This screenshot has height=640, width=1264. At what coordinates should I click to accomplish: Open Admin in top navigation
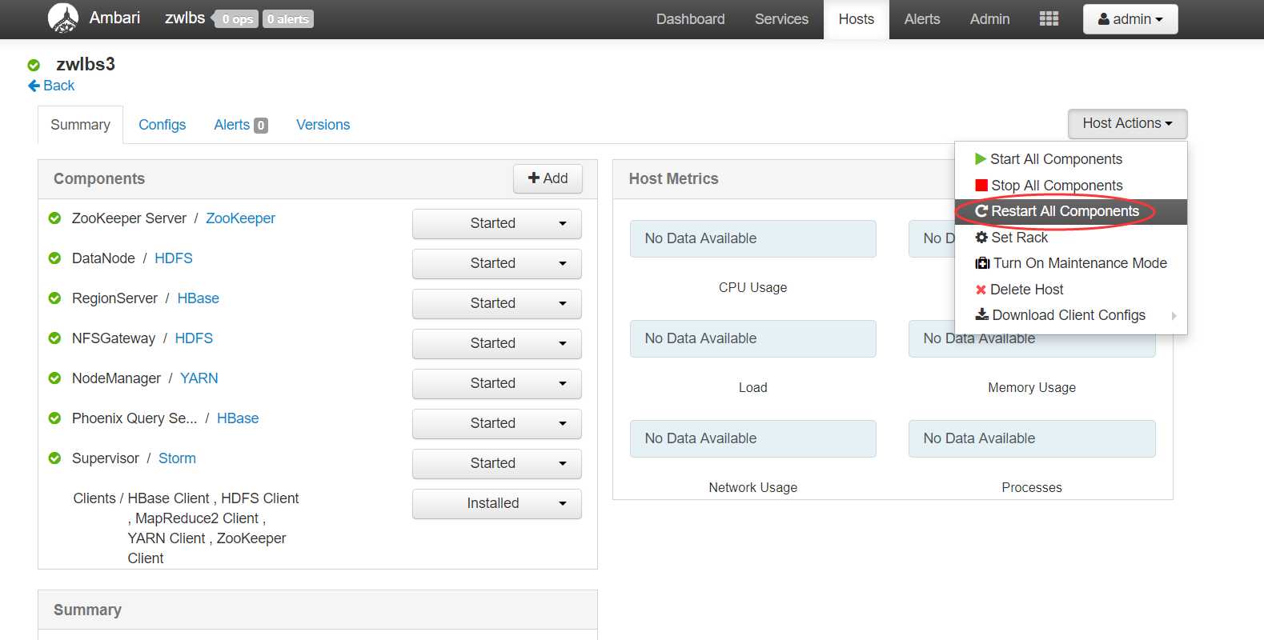pos(989,19)
